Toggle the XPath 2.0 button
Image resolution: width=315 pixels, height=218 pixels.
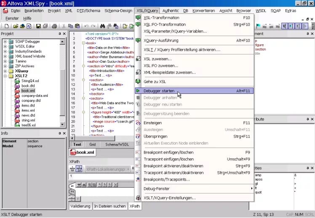click(79, 169)
